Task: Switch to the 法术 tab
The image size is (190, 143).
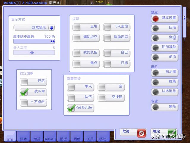Action: 23,138
